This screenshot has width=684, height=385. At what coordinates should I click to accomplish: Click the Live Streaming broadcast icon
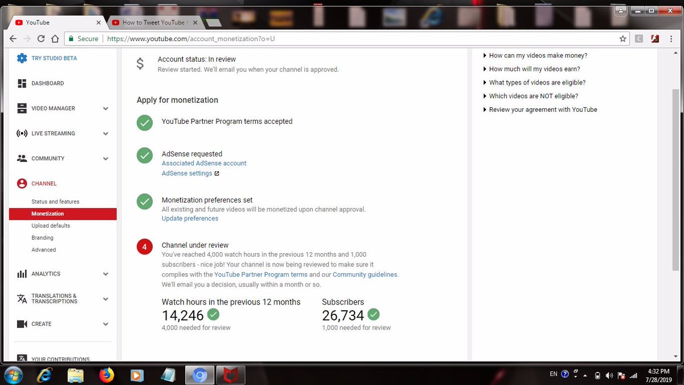click(22, 133)
